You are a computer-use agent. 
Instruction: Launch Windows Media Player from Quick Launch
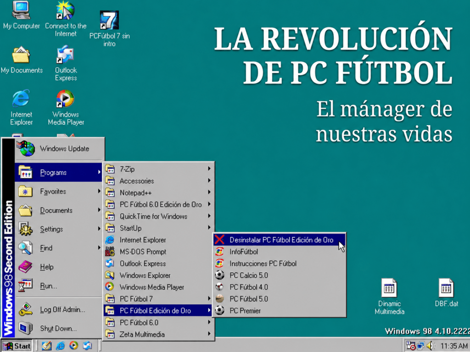pos(74,346)
